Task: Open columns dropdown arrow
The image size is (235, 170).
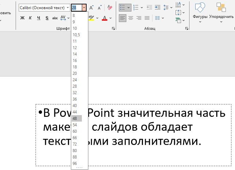Action: pos(163,18)
